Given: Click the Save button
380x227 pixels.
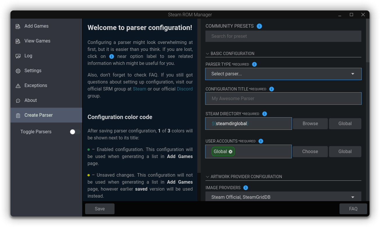Looking at the screenshot, I should click(x=100, y=209).
